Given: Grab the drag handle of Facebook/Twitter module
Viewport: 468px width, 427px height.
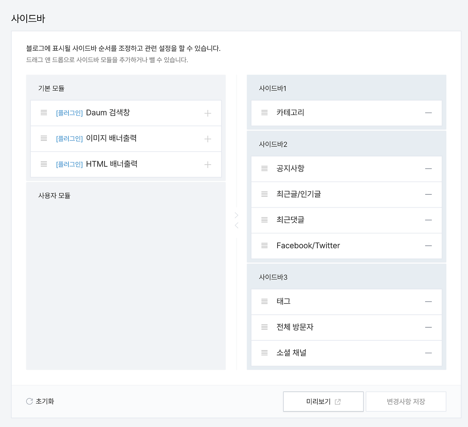Looking at the screenshot, I should click(264, 246).
